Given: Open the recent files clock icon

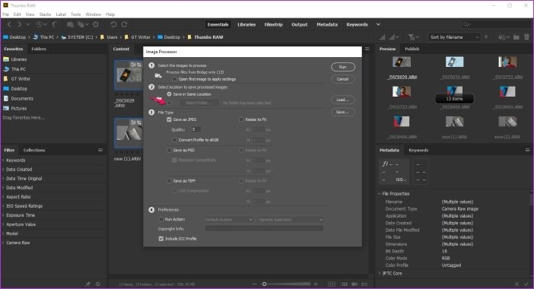Looking at the screenshot, I should [39, 24].
